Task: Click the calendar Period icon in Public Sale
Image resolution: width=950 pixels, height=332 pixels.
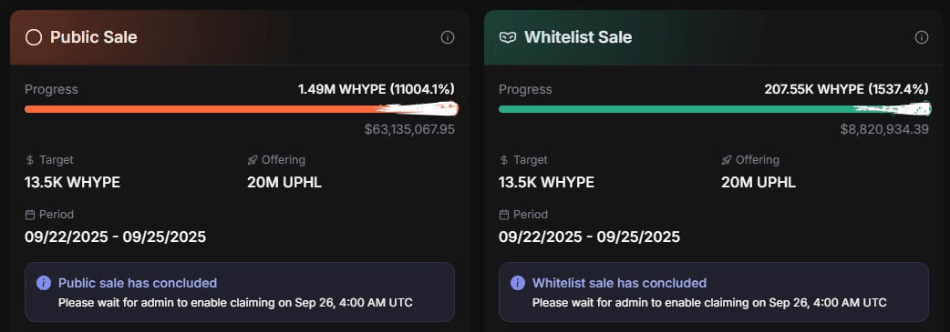Action: (30, 215)
